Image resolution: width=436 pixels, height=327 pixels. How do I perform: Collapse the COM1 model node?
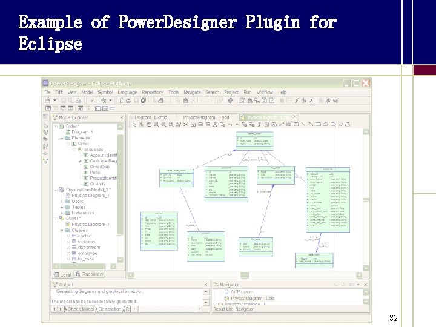(x=56, y=219)
